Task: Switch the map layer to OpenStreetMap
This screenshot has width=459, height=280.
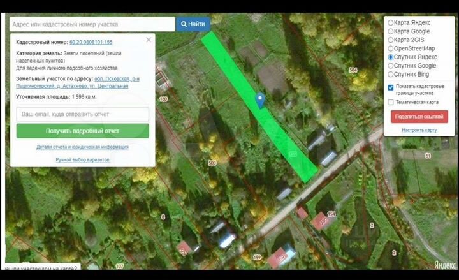Action: pyautogui.click(x=391, y=48)
